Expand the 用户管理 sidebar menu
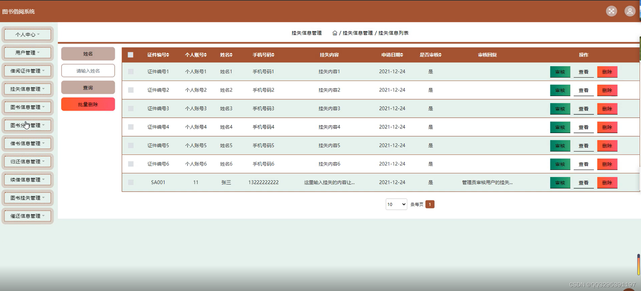Screen dimensions: 641x291 pyautogui.click(x=27, y=53)
